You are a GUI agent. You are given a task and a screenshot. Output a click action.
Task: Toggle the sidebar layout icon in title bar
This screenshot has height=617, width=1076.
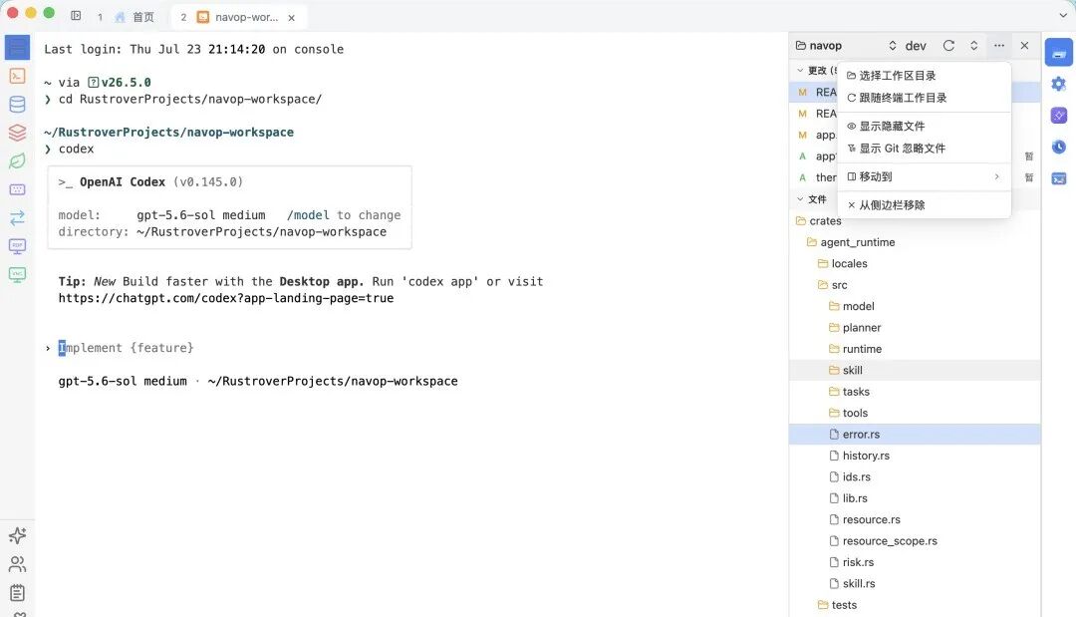pos(76,15)
